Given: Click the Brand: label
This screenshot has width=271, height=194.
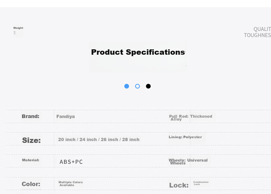Looking at the screenshot, I should click(x=31, y=116).
